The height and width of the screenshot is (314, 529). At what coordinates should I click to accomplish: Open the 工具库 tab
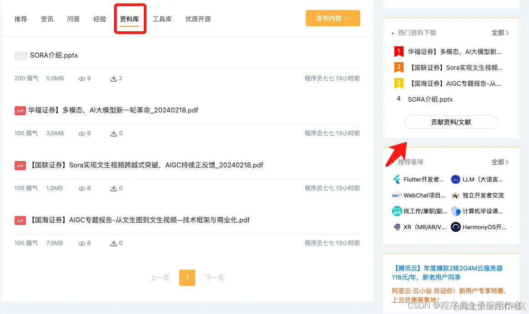click(x=162, y=19)
